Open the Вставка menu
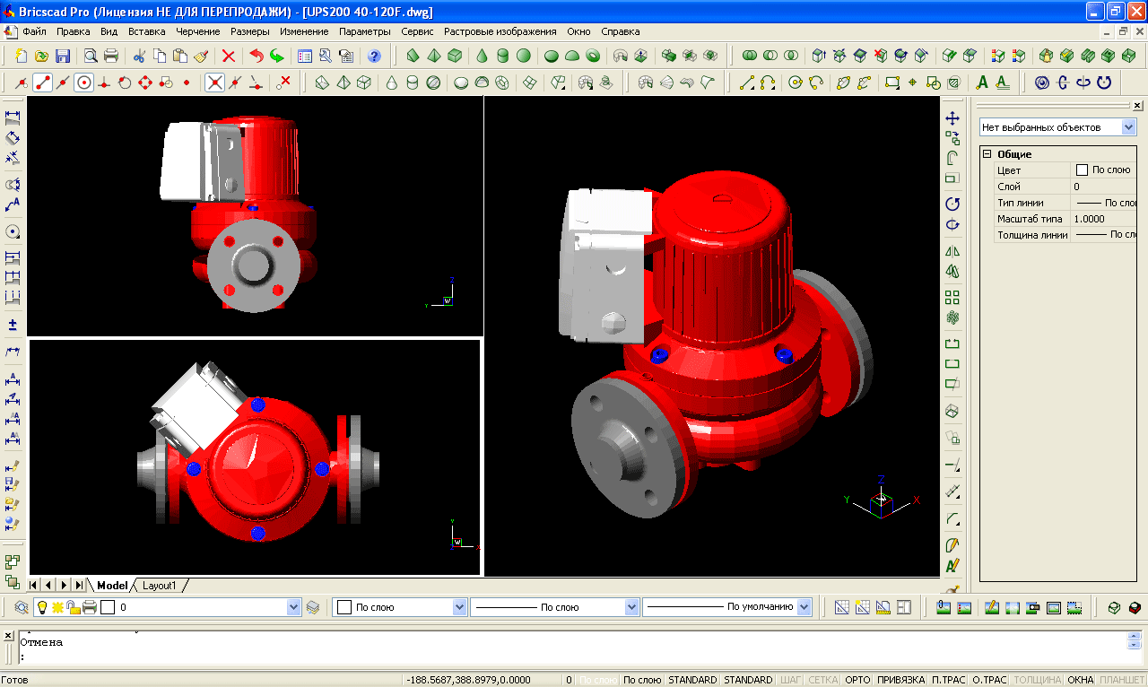 [x=147, y=31]
